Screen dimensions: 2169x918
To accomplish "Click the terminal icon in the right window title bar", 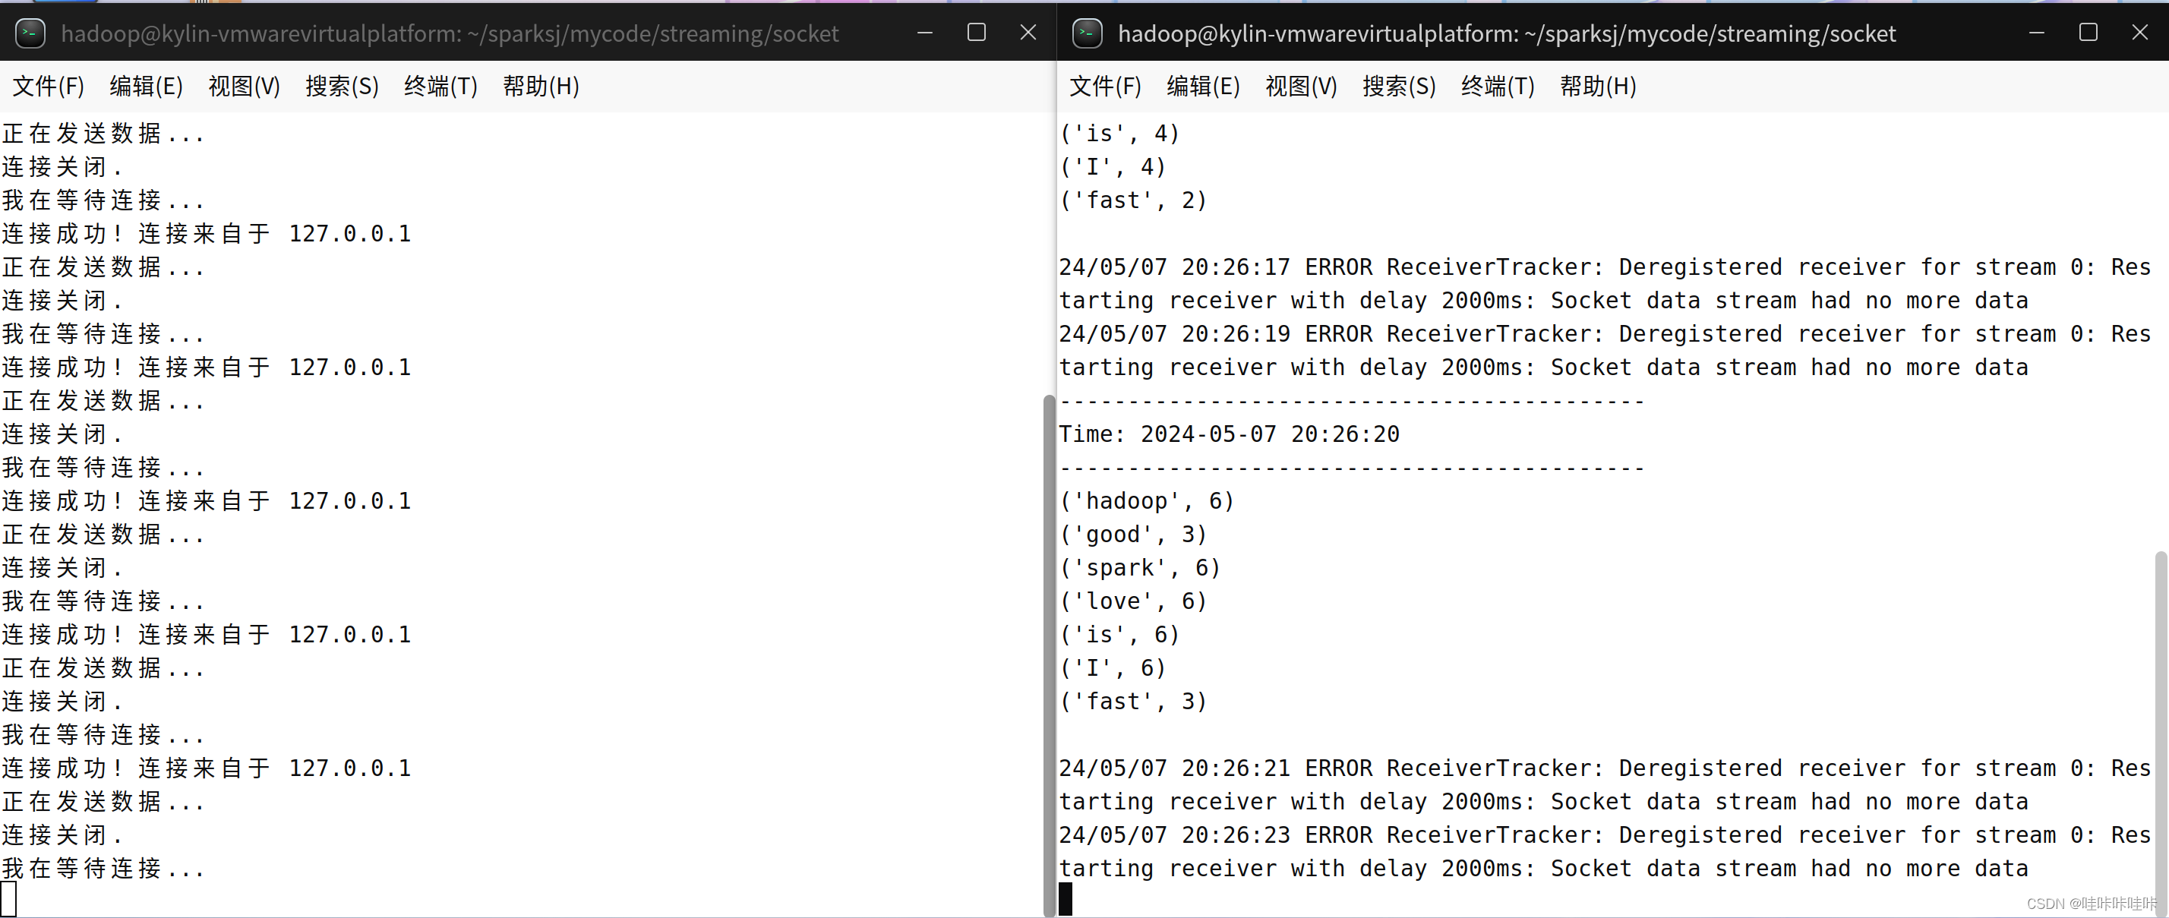I will [1088, 33].
